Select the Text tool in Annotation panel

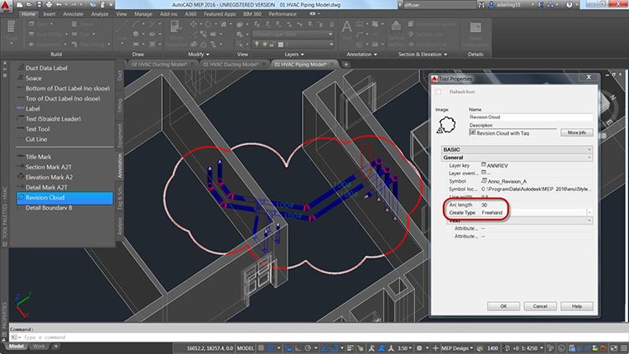[346, 31]
